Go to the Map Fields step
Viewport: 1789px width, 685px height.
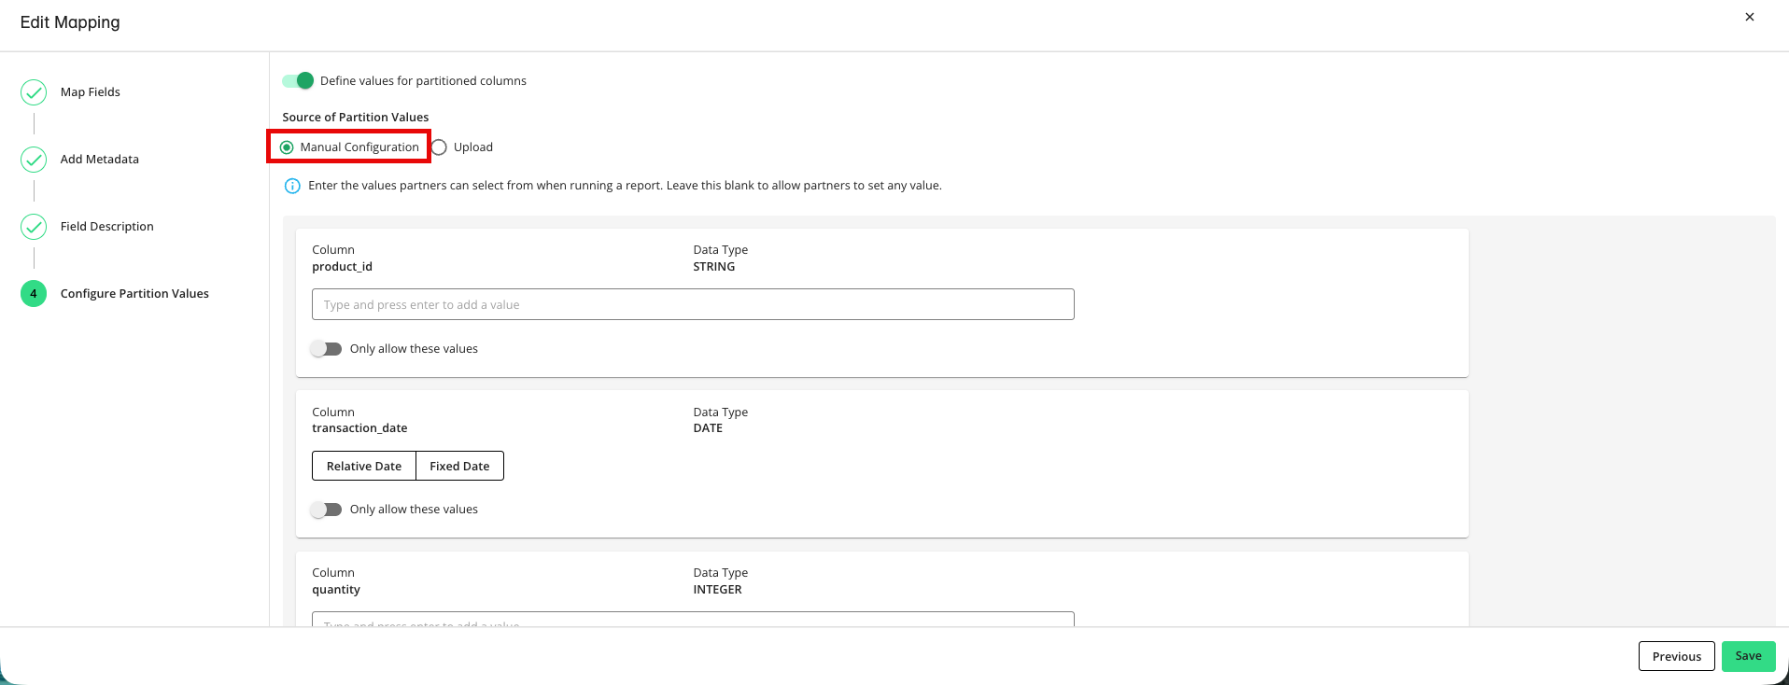pos(91,92)
